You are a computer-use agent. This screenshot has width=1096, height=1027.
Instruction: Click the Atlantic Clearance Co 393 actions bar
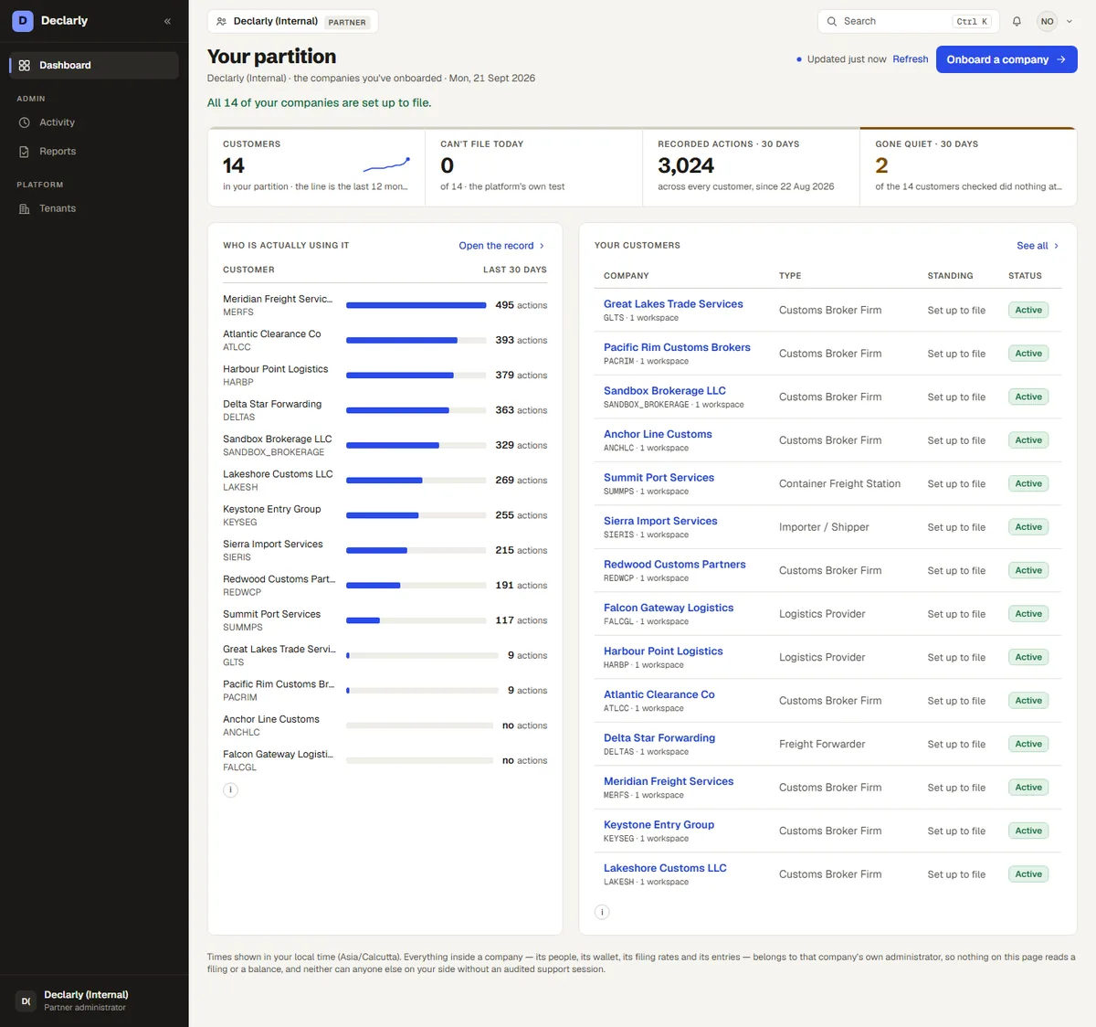coord(416,340)
